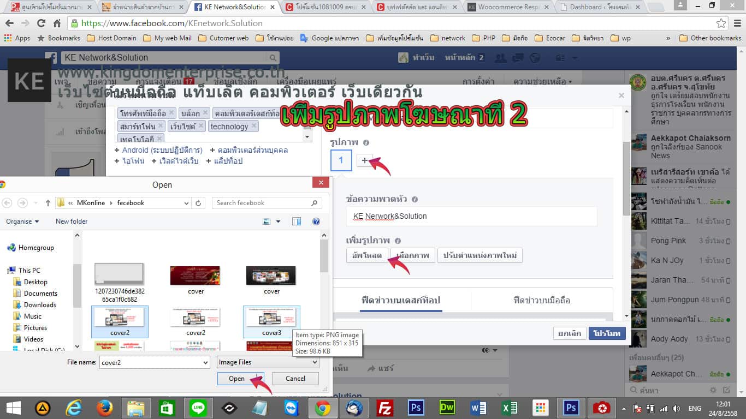Go up one folder level in Open dialog
Screen dimensions: 746x419
[48, 203]
